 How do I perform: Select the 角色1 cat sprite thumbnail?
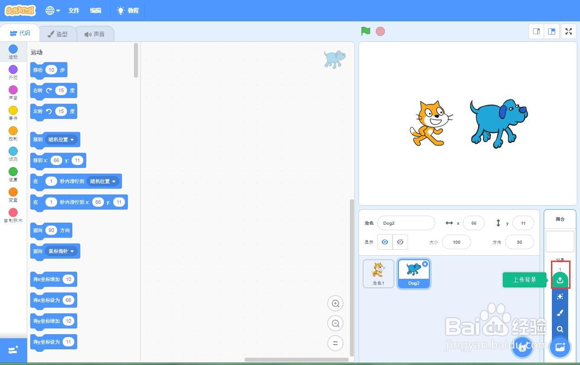(x=378, y=274)
